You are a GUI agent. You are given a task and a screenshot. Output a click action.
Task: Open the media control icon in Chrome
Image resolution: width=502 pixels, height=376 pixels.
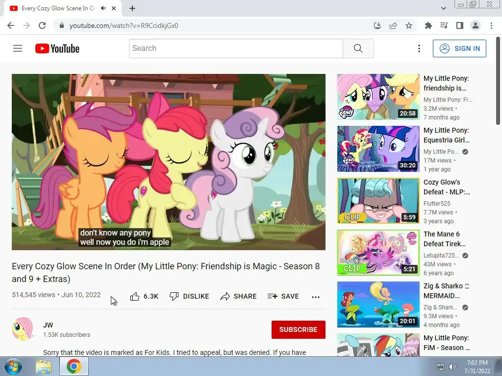(x=444, y=25)
